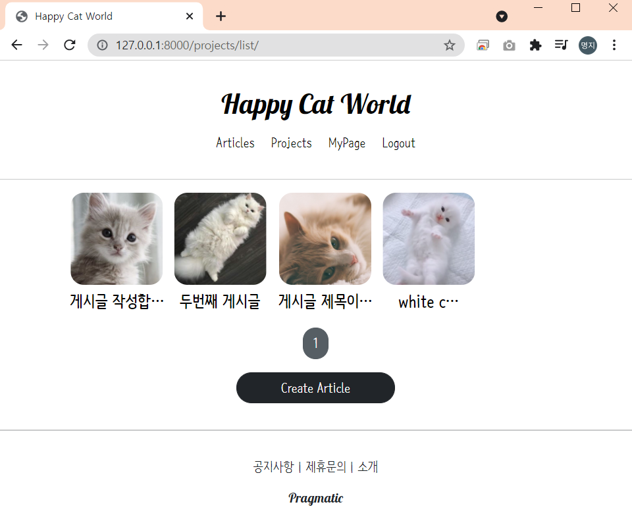This screenshot has height=519, width=632.
Task: Open the media control playlist icon
Action: click(561, 45)
